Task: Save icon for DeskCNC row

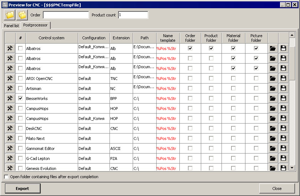Action: pos(284,128)
